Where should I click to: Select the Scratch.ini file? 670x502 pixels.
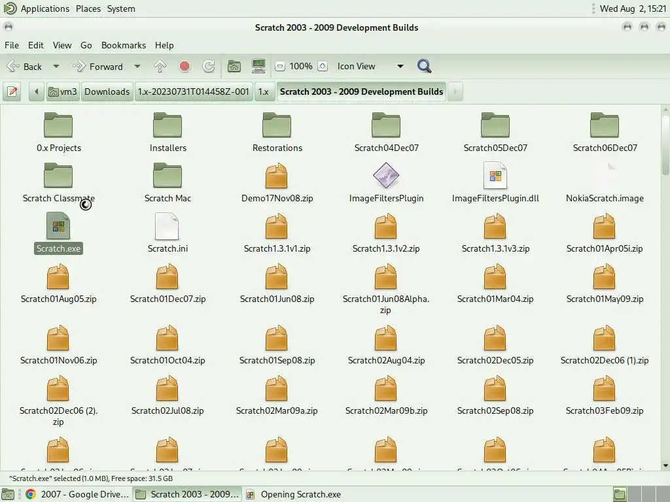point(167,233)
